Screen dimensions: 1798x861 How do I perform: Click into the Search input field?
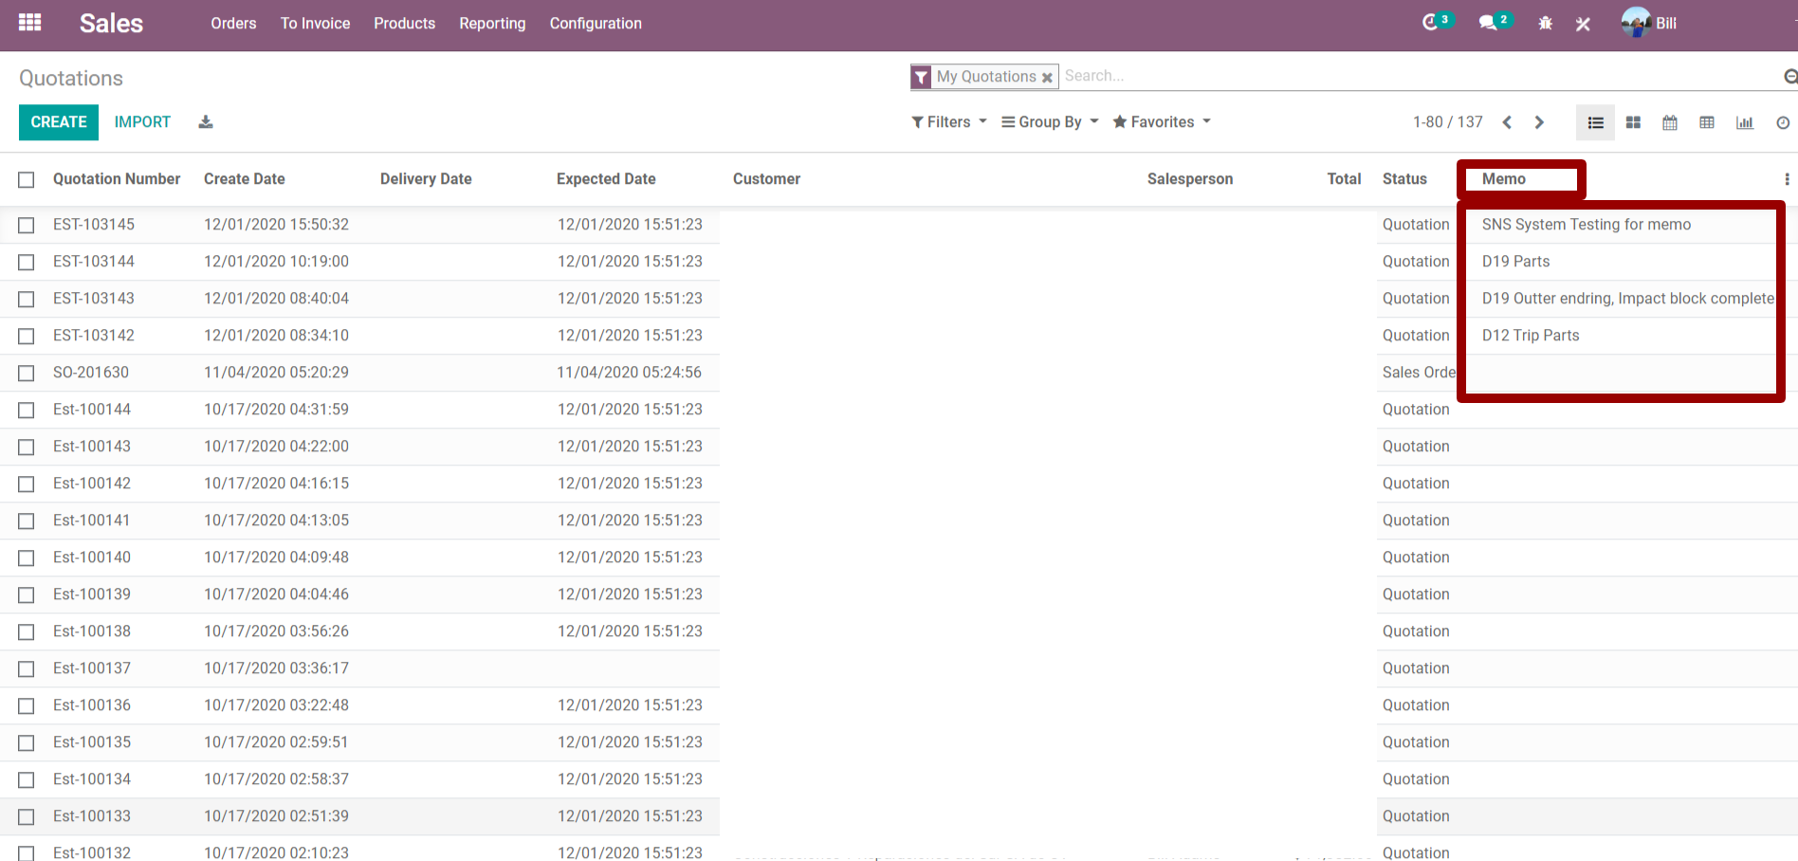click(x=1413, y=76)
